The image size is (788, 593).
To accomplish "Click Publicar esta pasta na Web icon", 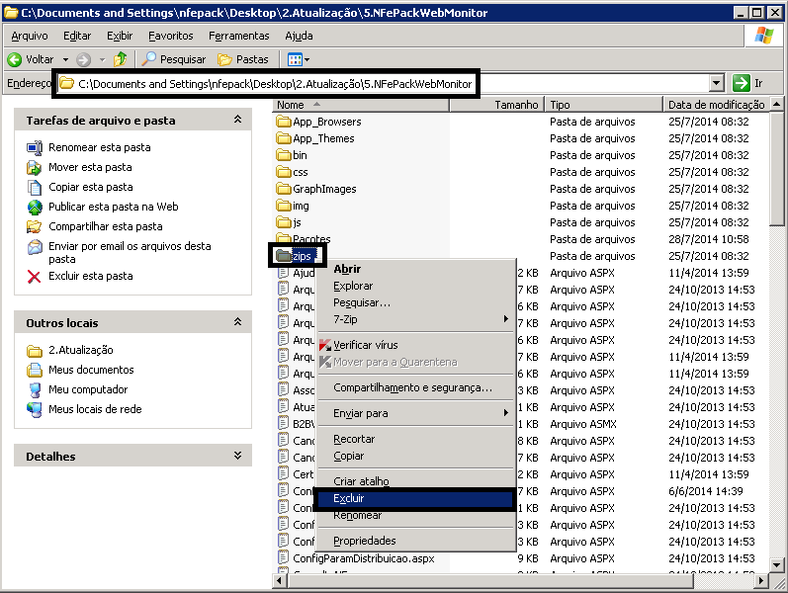I will (x=35, y=208).
